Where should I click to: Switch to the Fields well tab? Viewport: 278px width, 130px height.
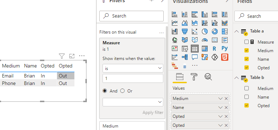pyautogui.click(x=180, y=77)
